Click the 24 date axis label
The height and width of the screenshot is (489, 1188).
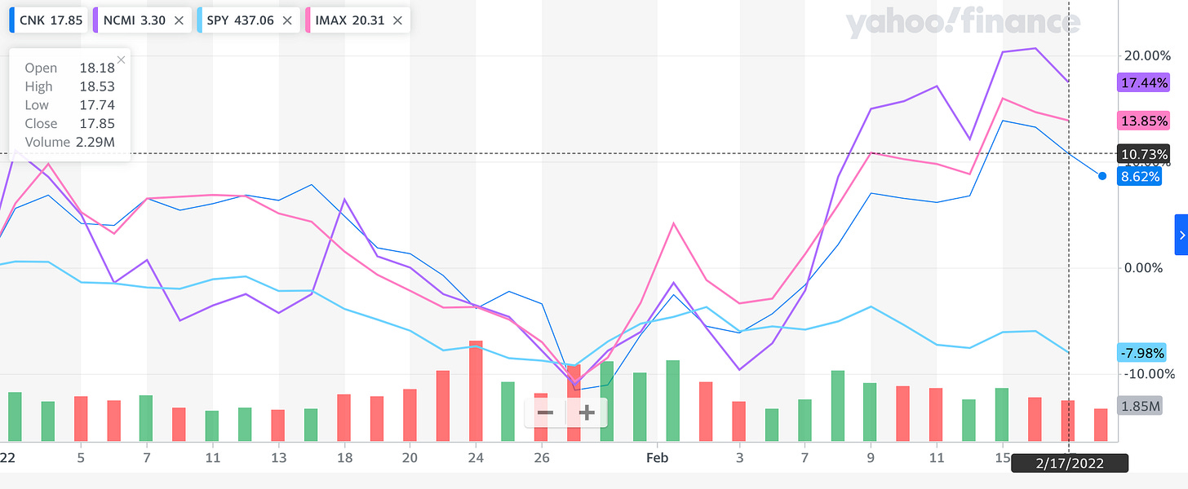pos(476,458)
